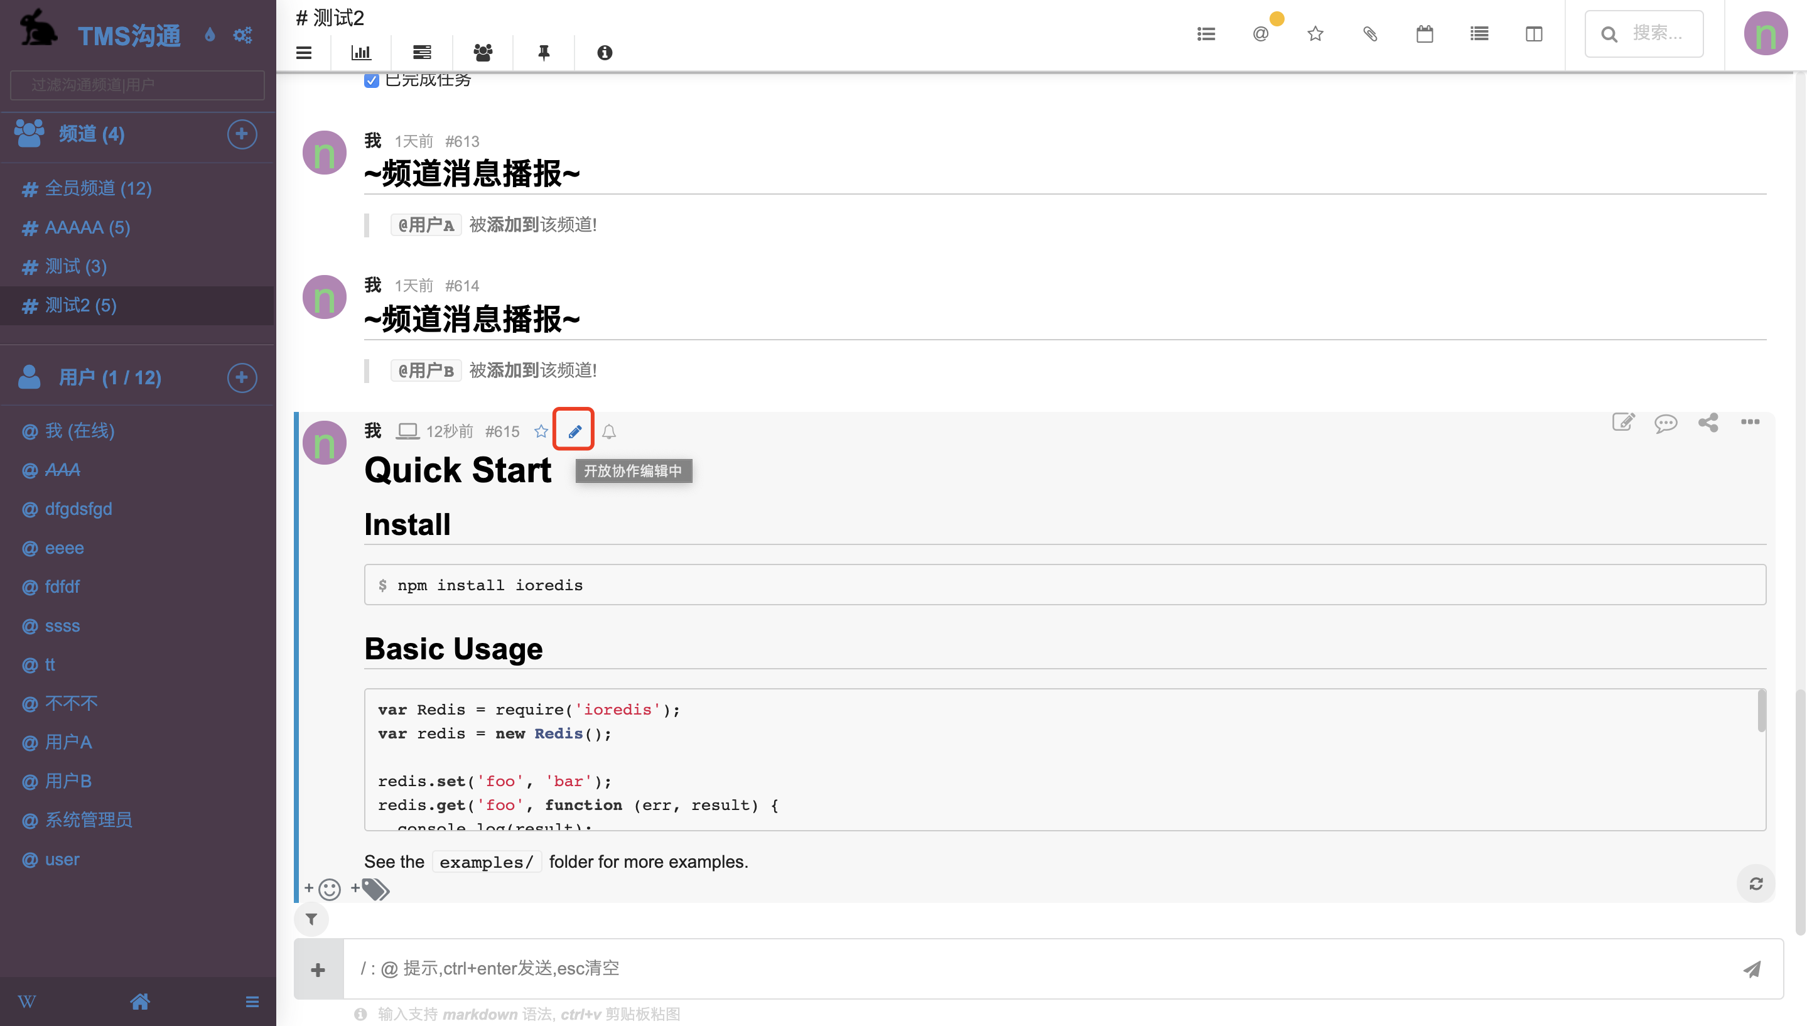Click the 搜索 search field
1807x1026 pixels.
[x=1644, y=33]
